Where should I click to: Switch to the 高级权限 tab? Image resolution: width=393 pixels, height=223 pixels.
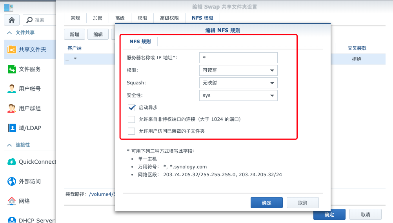[x=169, y=18]
